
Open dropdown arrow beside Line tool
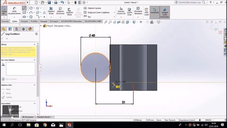pyautogui.click(x=28, y=8)
